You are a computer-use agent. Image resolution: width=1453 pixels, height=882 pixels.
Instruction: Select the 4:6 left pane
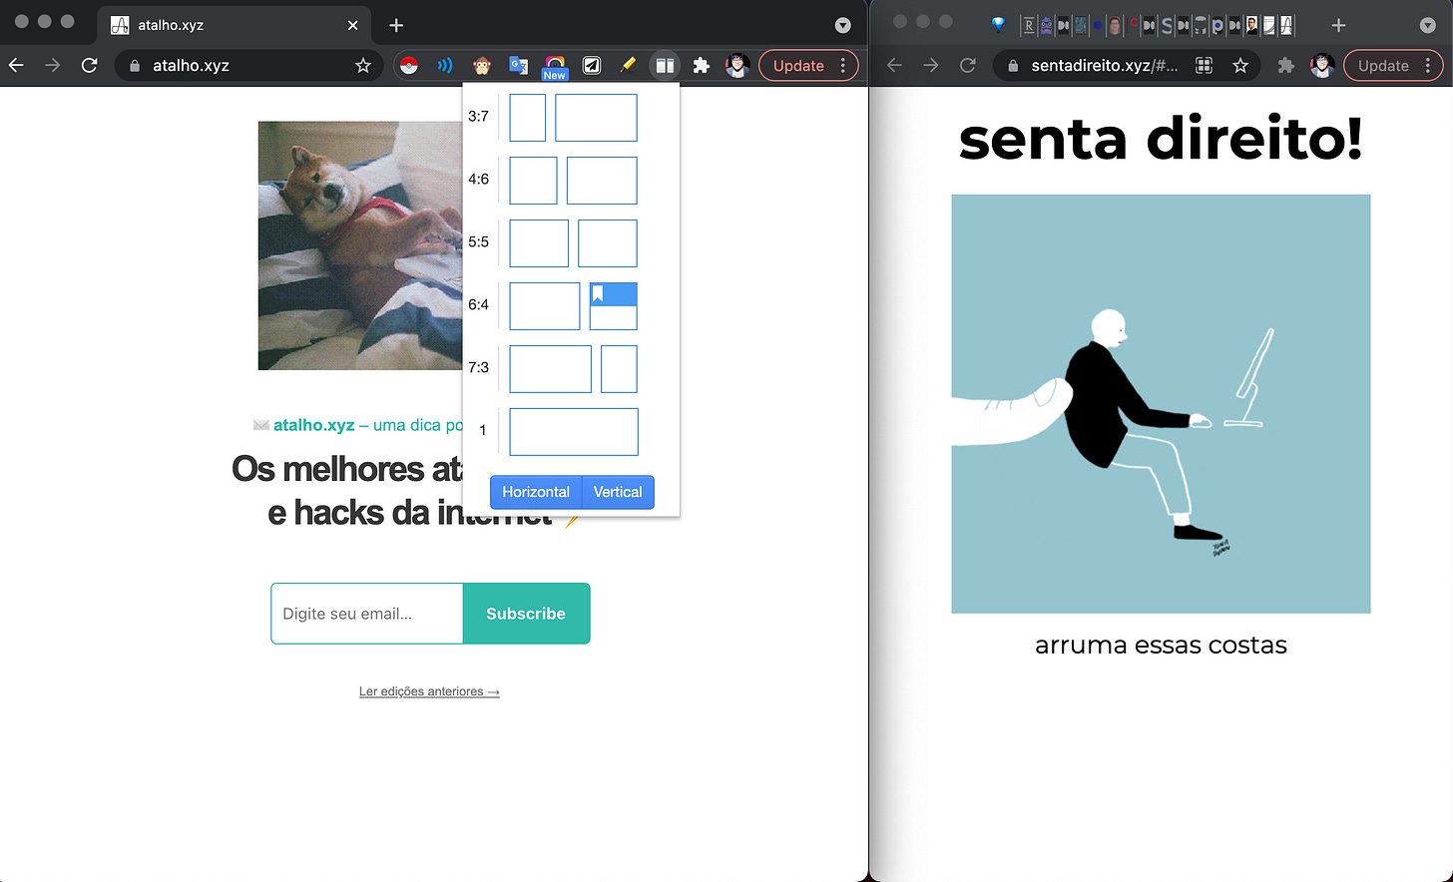533,181
